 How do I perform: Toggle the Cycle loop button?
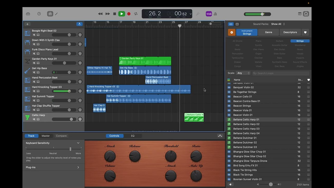(136, 14)
